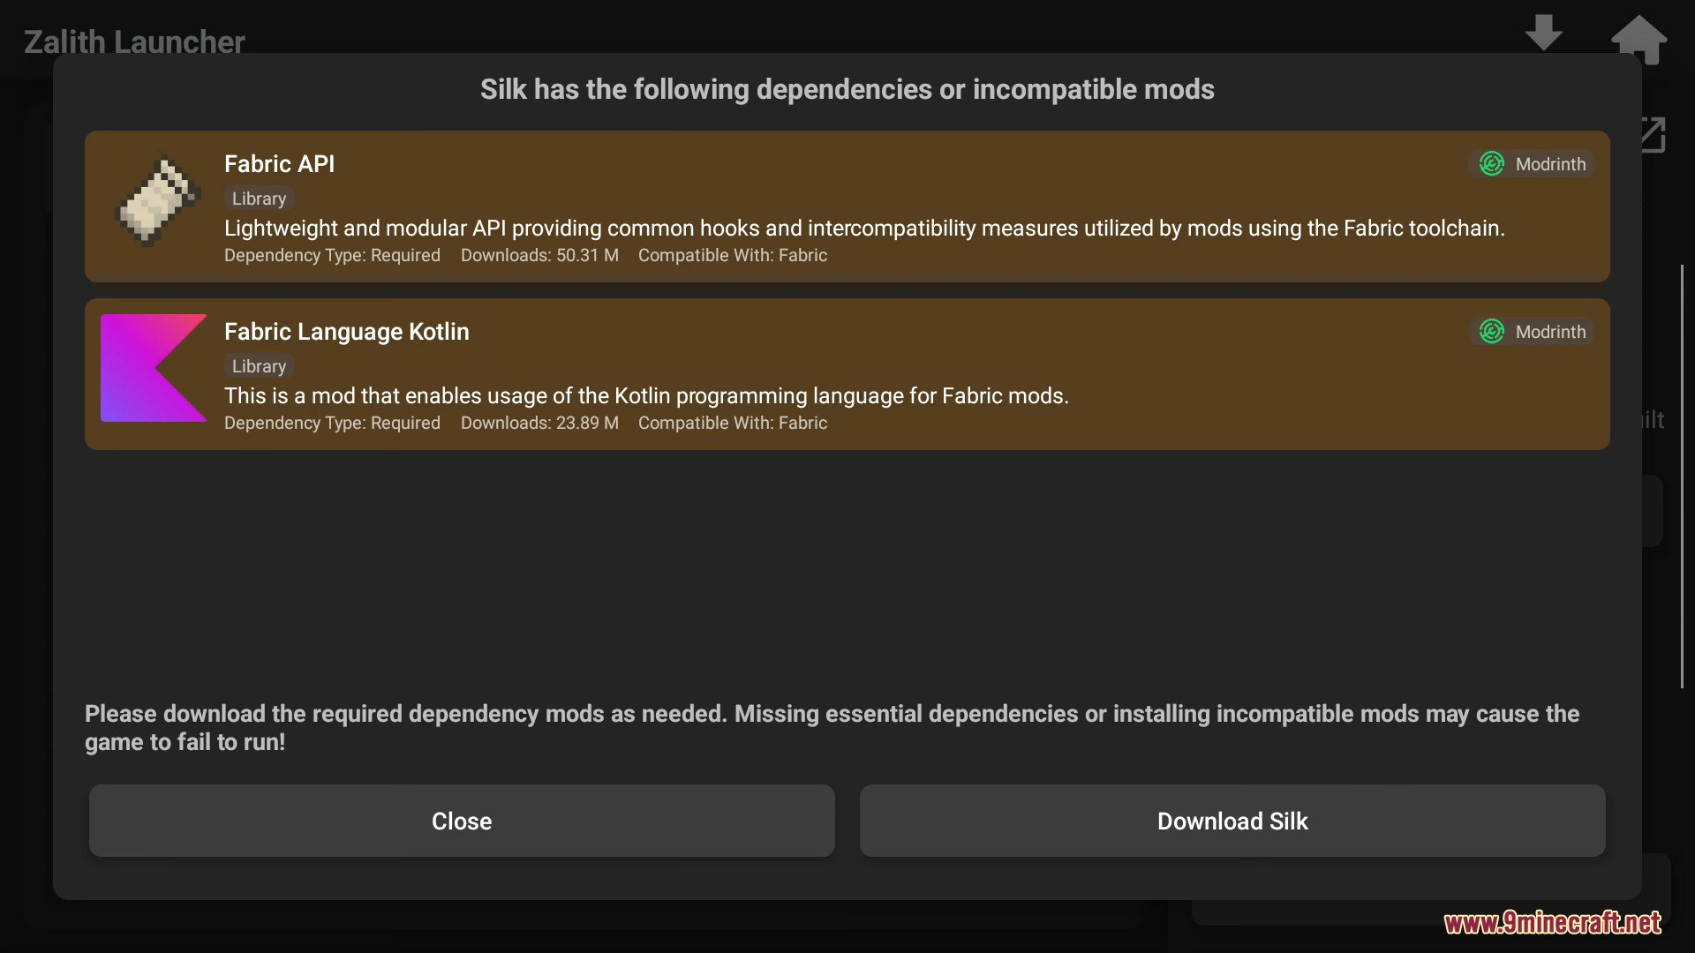Click Zalith Launcher title text
This screenshot has width=1695, height=953.
[x=134, y=41]
